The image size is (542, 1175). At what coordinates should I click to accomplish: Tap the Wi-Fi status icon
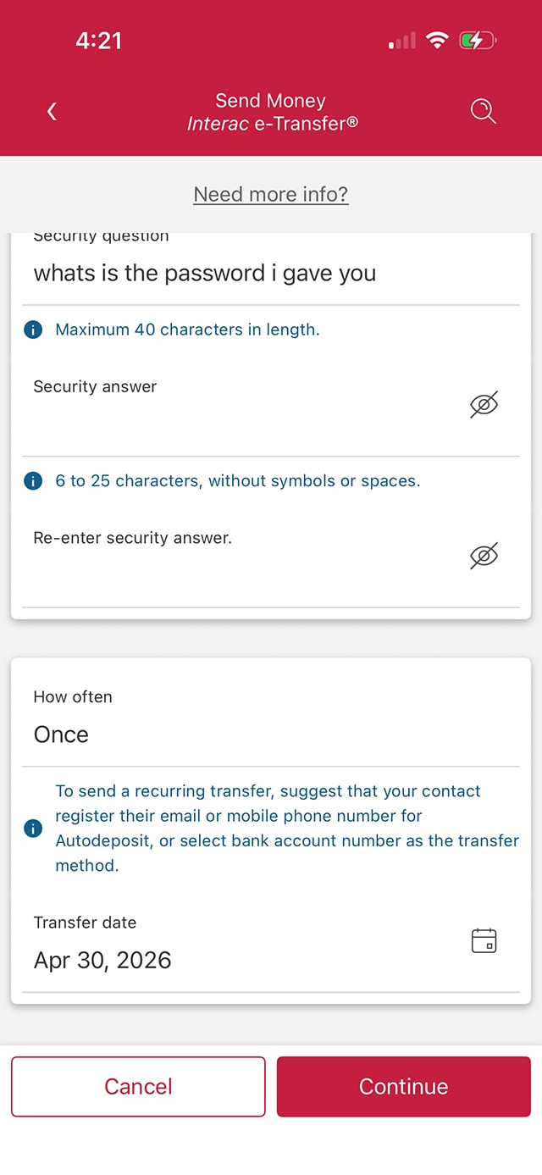point(437,40)
